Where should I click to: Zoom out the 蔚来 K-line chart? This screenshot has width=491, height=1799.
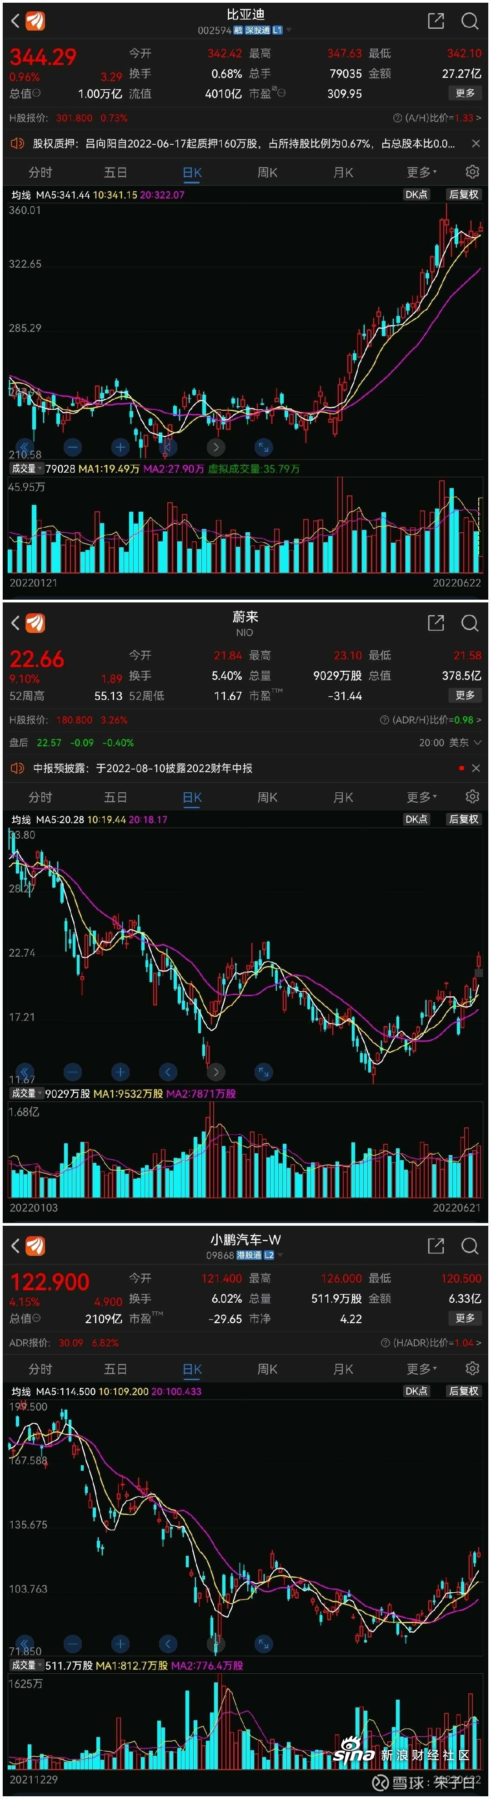[x=73, y=1071]
